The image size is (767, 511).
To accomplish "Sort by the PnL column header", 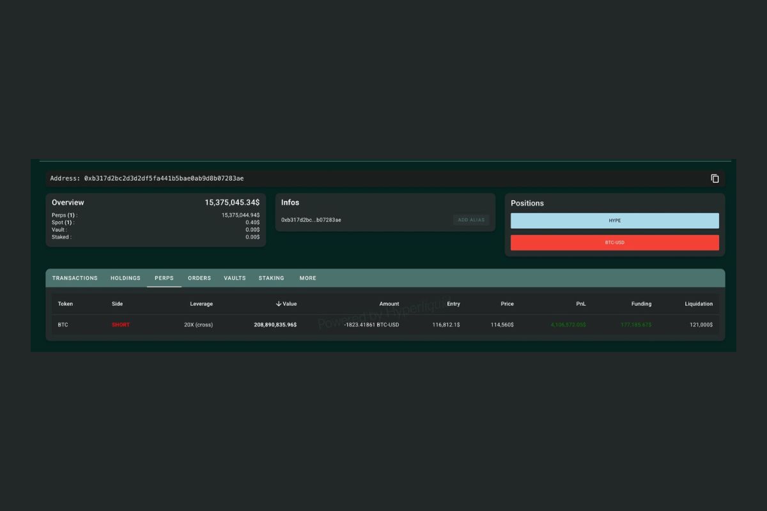I will click(580, 304).
